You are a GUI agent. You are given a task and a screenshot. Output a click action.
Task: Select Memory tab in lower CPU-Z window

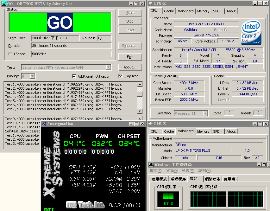coord(203,131)
